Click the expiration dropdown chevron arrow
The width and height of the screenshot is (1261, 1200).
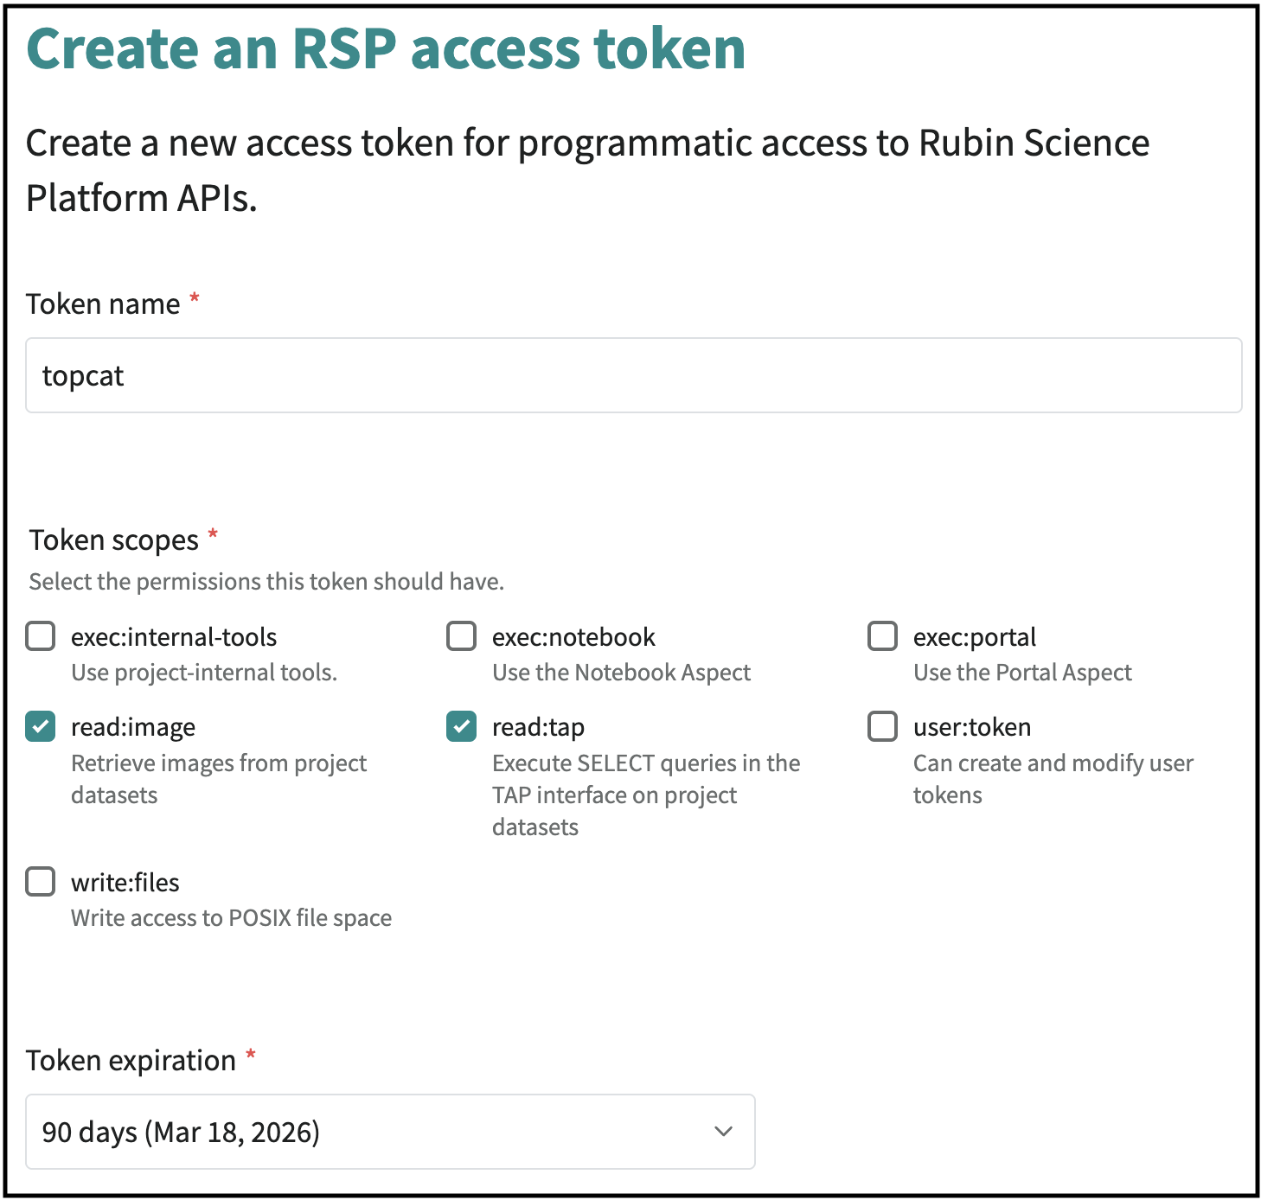(x=723, y=1132)
